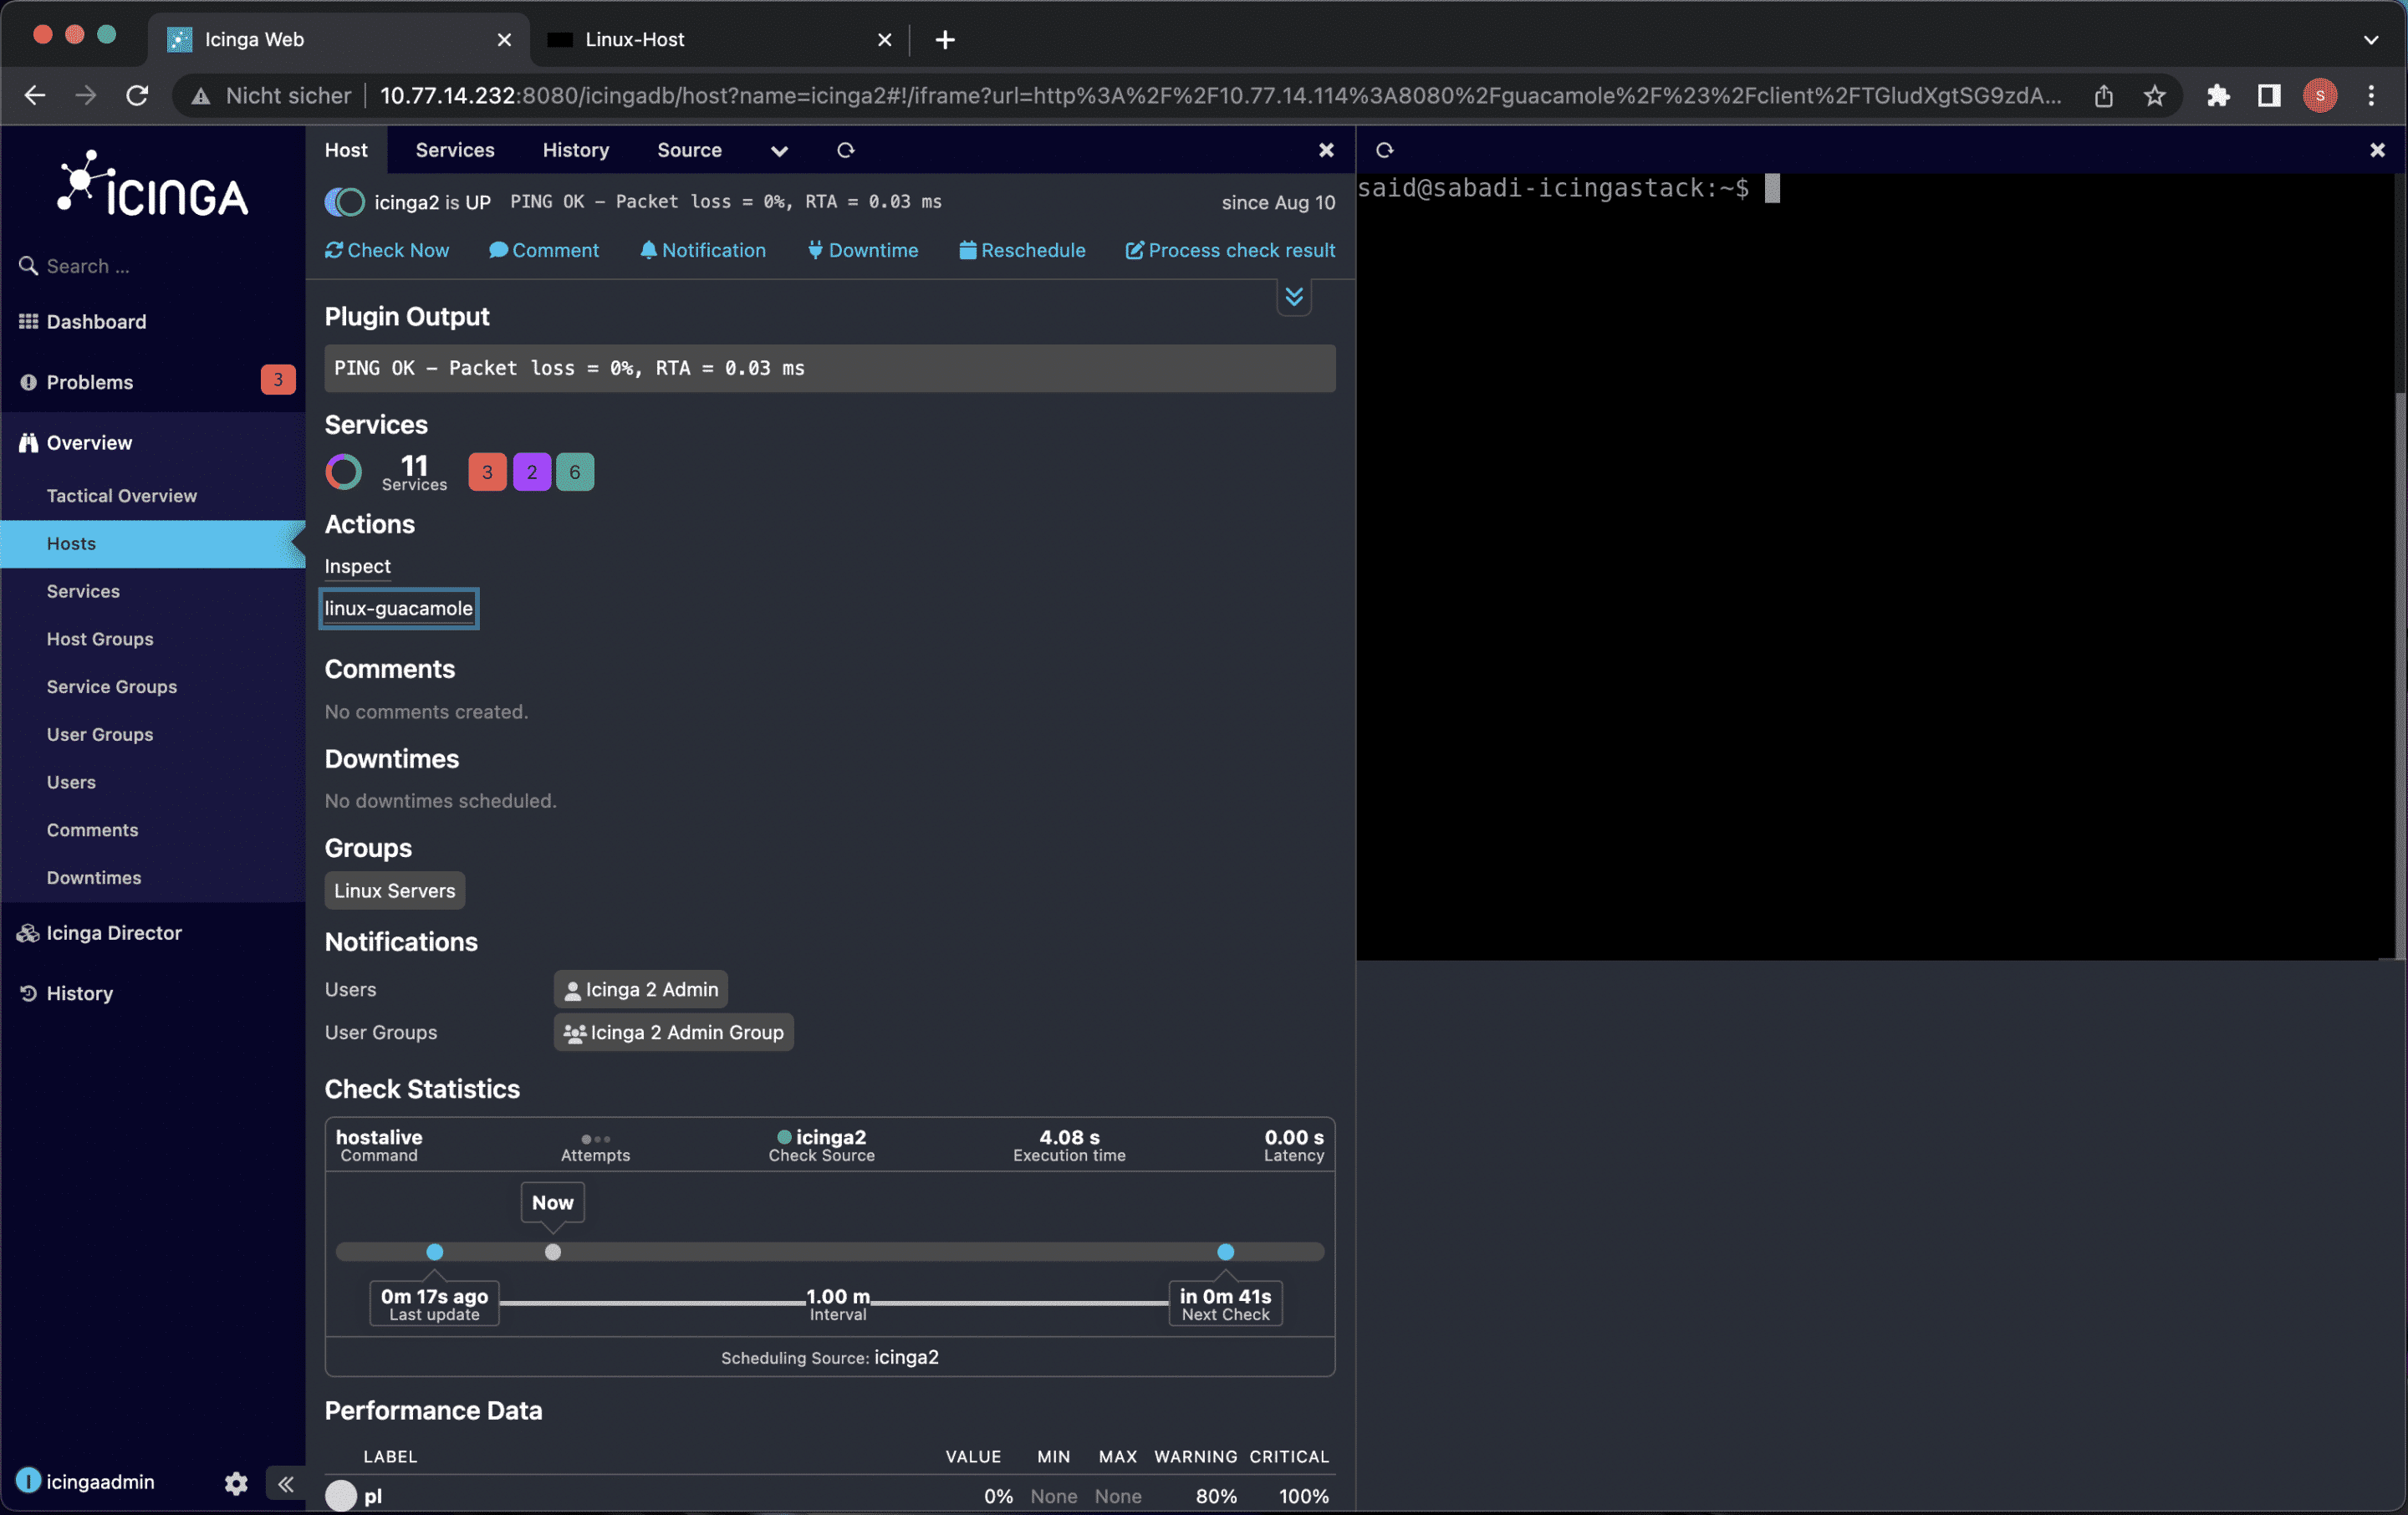The width and height of the screenshot is (2408, 1515).
Task: Open the Linux Servers group
Action: pos(394,890)
